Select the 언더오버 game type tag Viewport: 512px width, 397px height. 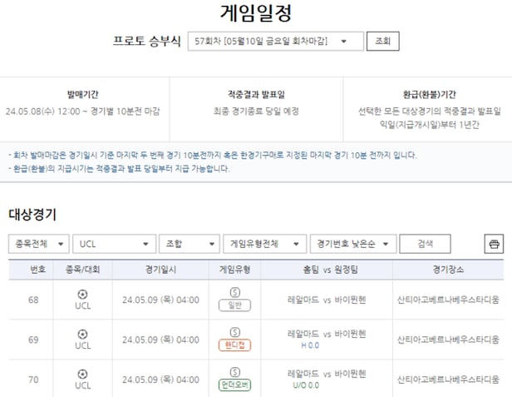tap(234, 385)
